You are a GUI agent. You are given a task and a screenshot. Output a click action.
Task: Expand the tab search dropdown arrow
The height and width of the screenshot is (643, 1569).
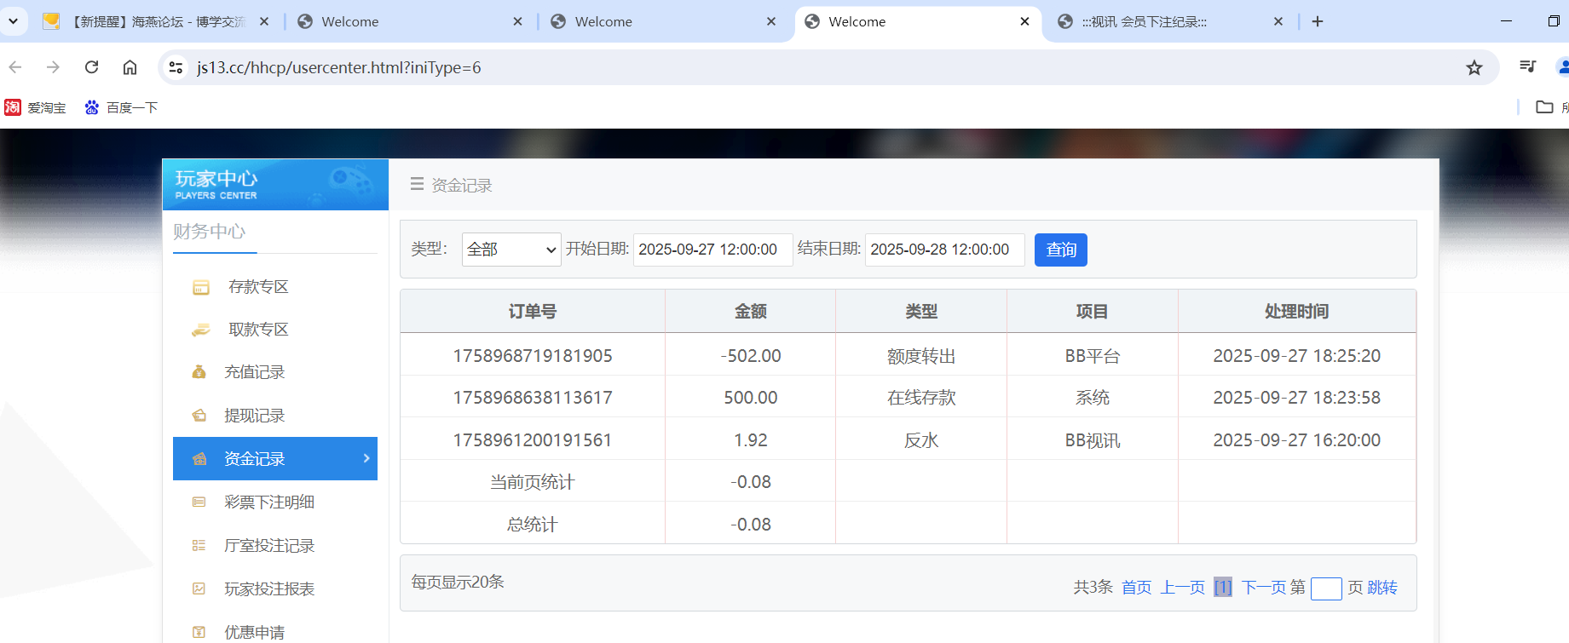coord(14,21)
